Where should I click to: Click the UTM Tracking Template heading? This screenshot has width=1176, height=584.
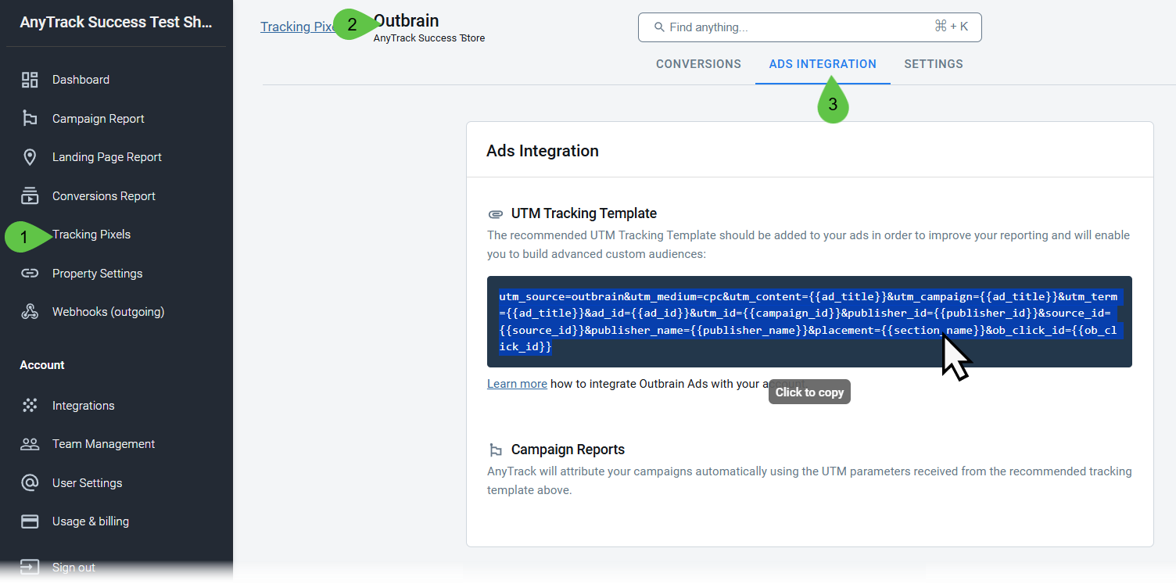[584, 214]
